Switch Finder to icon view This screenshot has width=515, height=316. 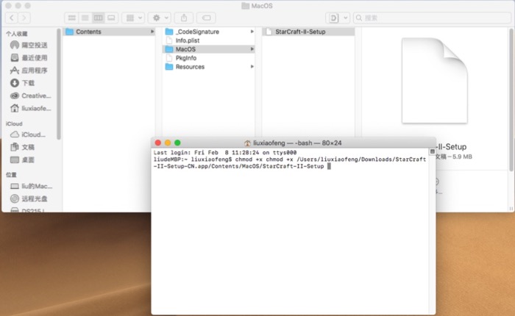pos(71,18)
